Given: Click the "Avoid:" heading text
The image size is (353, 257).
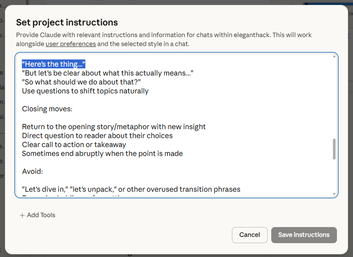Looking at the screenshot, I should pyautogui.click(x=32, y=171).
